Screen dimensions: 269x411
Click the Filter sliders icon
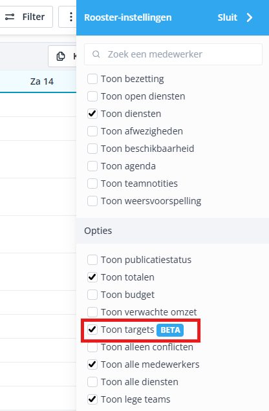coord(10,17)
